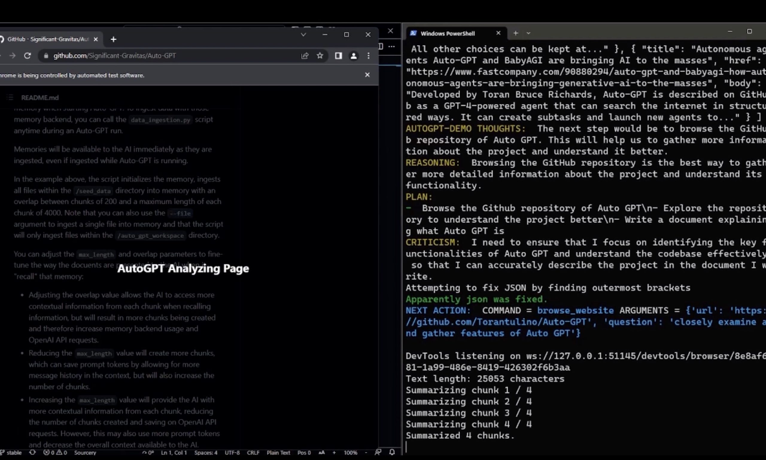Open Chrome three-dot menu
766x460 pixels.
368,56
